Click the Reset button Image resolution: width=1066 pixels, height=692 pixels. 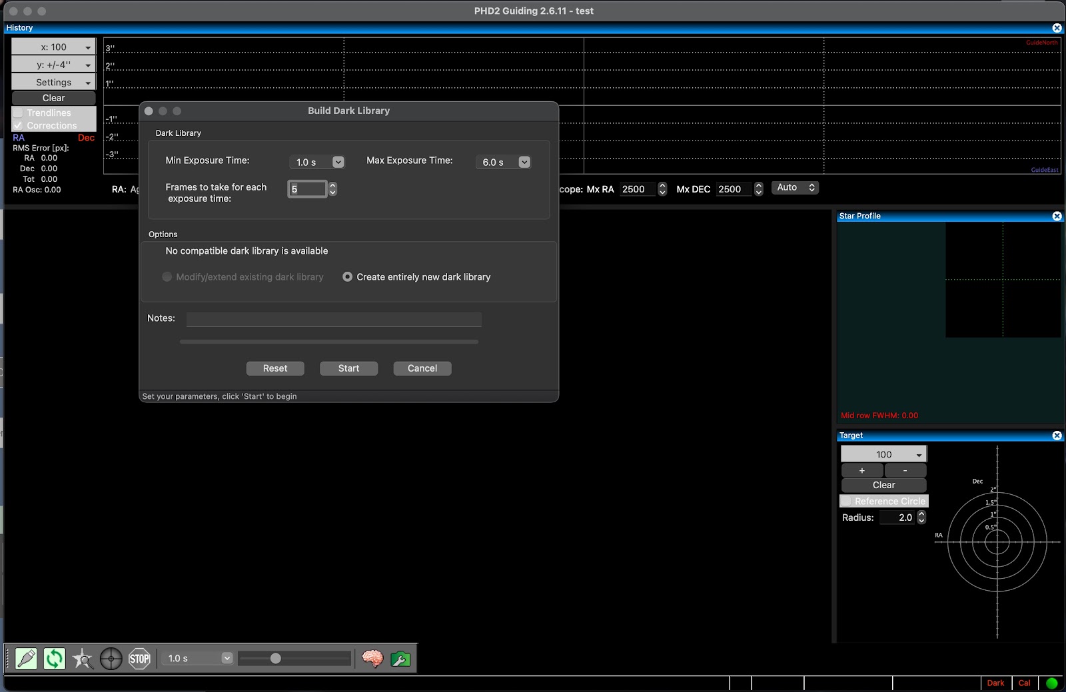click(275, 368)
